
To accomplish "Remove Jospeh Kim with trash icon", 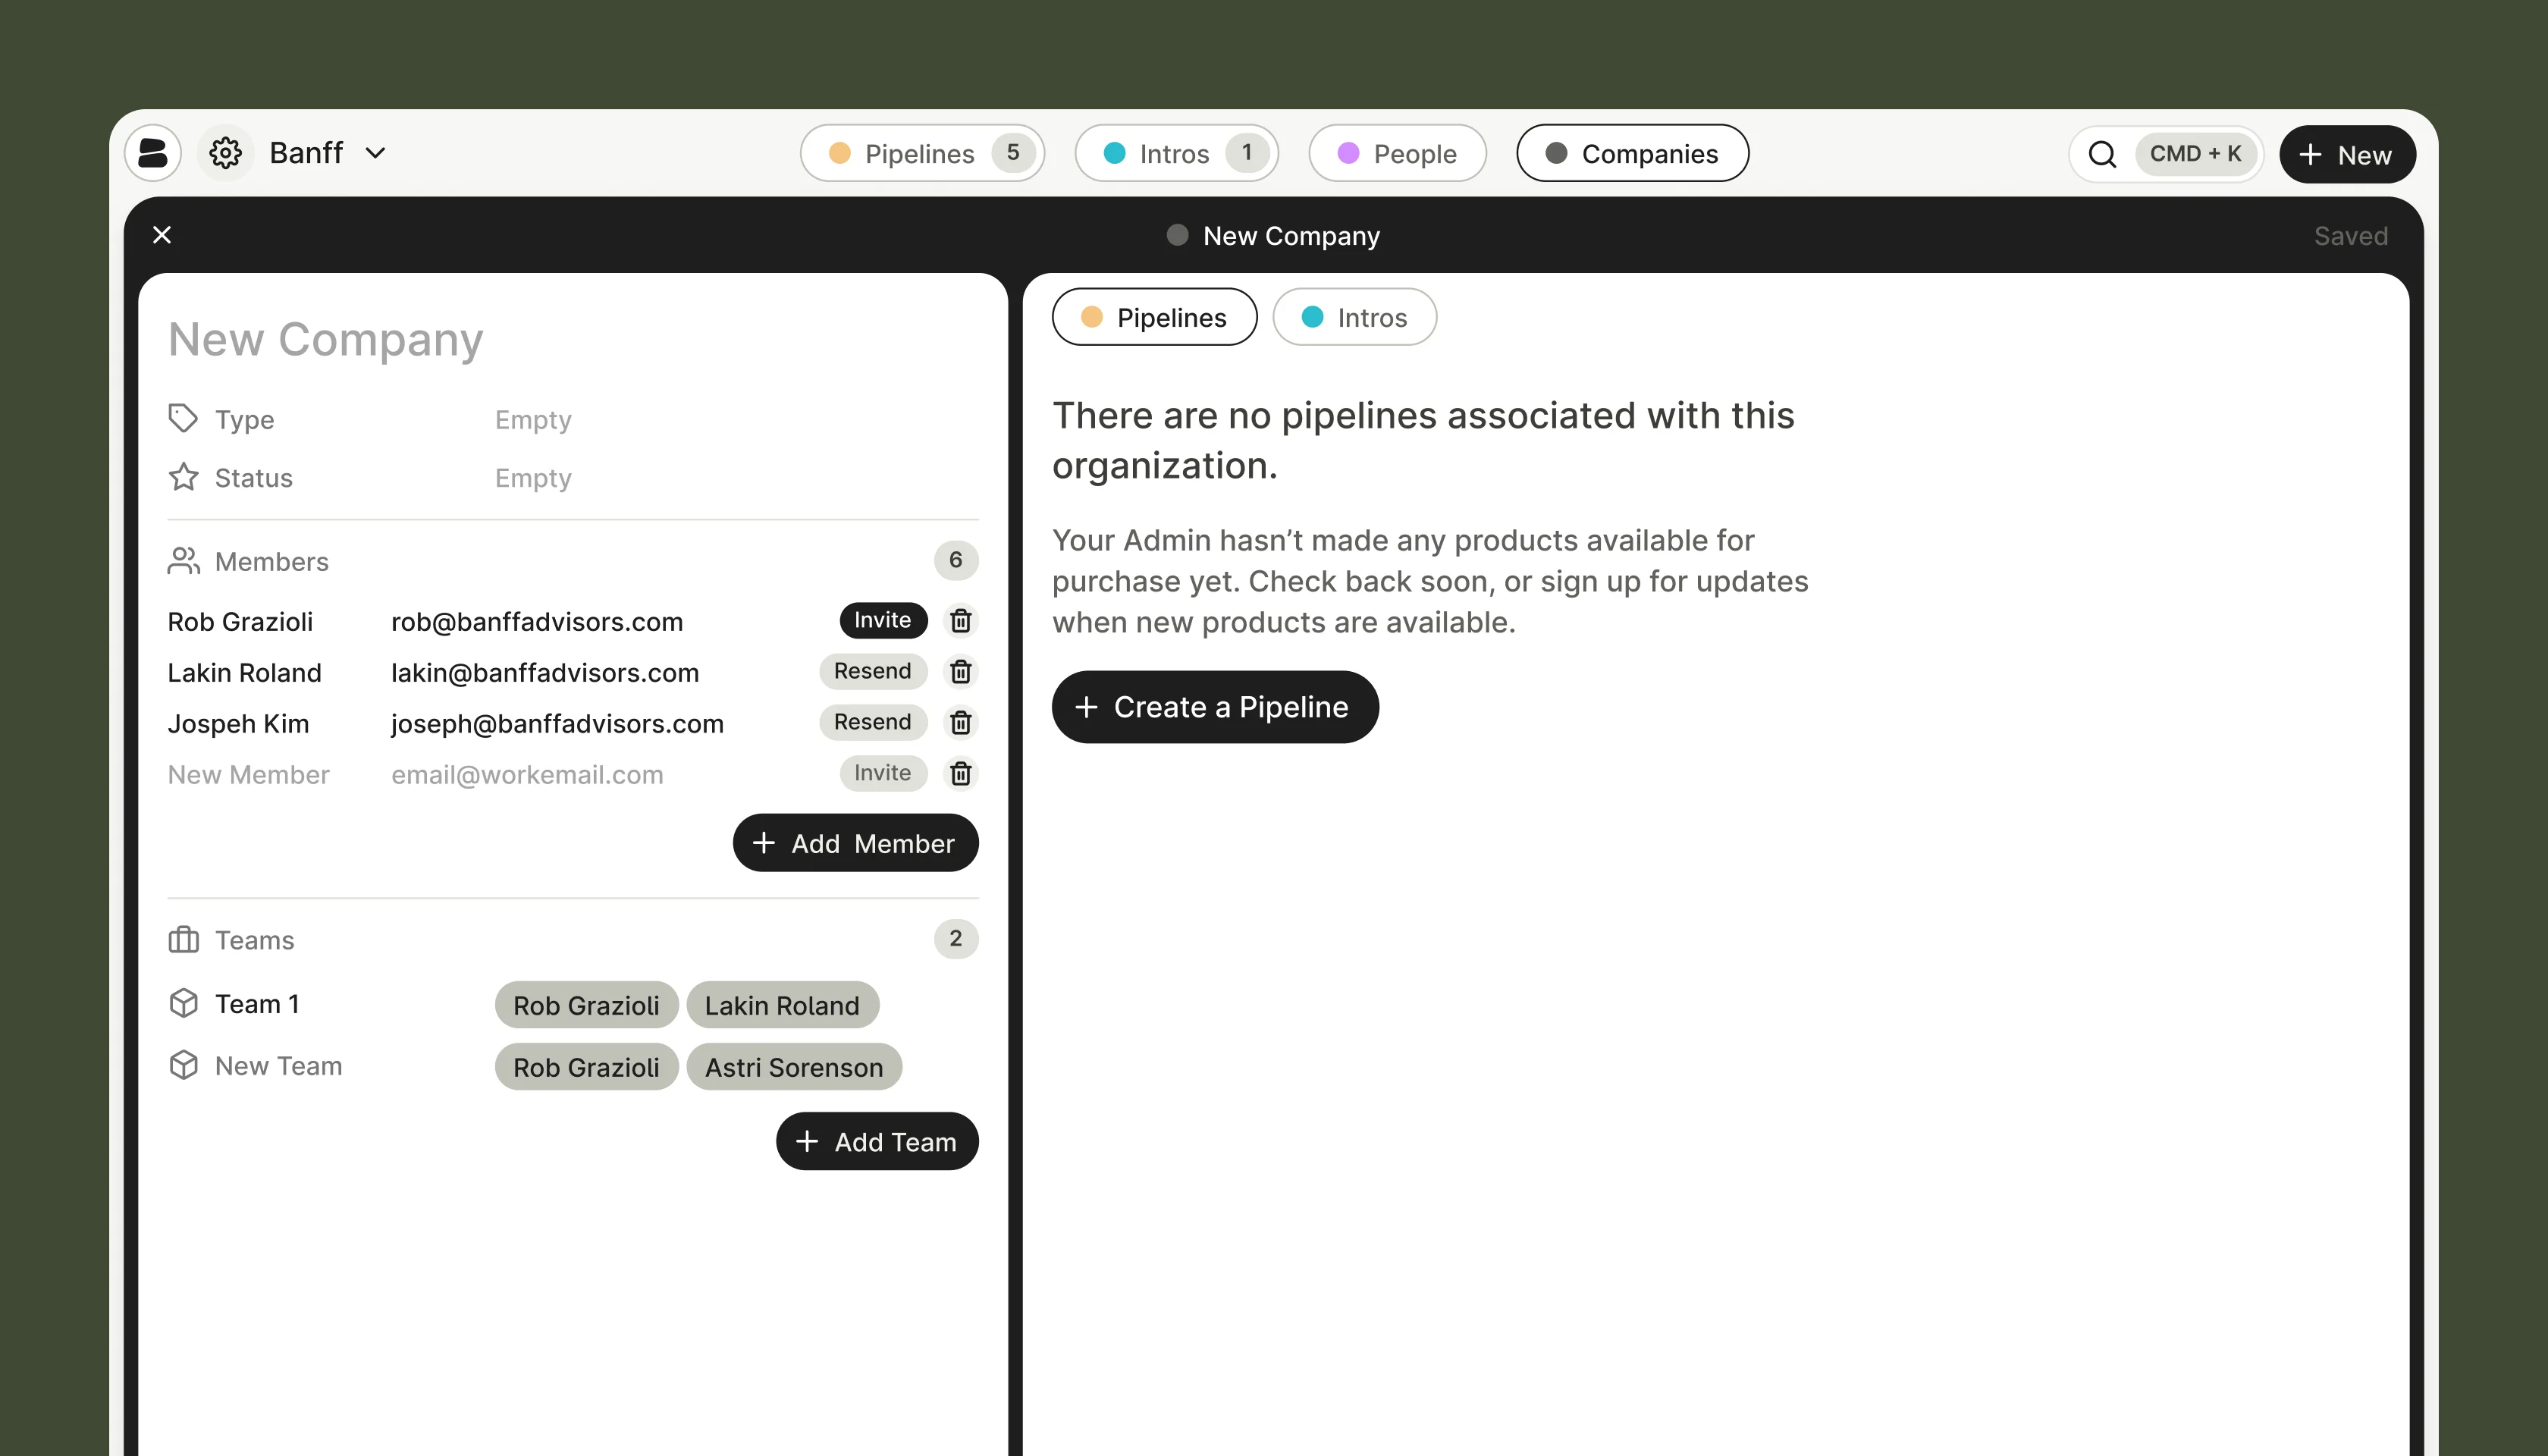I will click(x=960, y=723).
